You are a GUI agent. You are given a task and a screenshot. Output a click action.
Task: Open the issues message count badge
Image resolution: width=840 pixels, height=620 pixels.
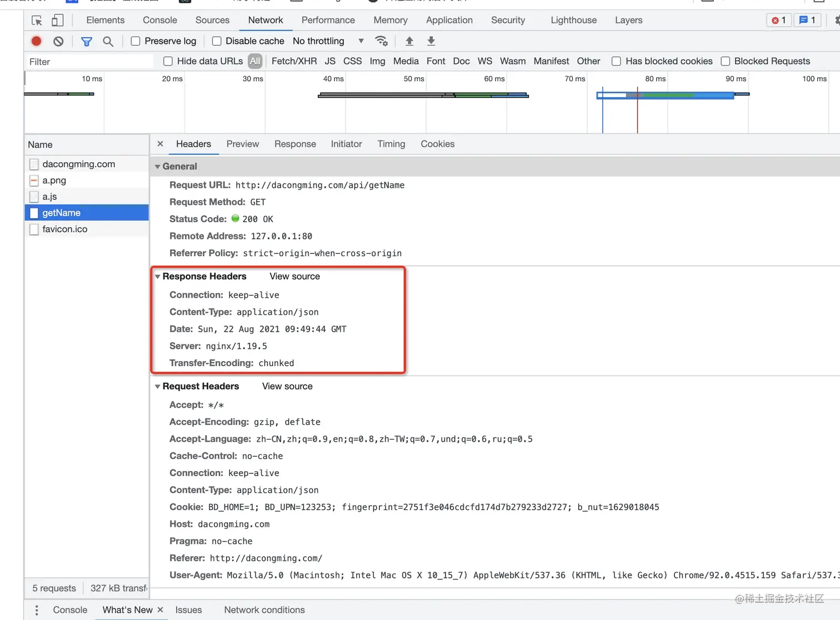coord(807,20)
